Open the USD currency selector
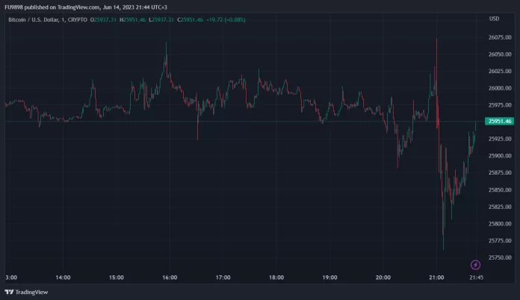The width and height of the screenshot is (520, 300). [x=494, y=19]
